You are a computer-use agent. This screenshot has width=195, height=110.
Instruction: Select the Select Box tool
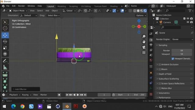[x=5, y=22]
